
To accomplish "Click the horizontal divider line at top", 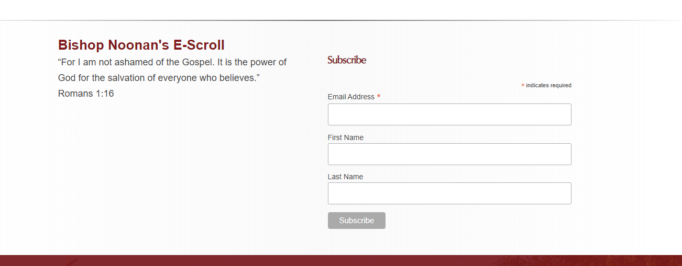I will pyautogui.click(x=340, y=20).
